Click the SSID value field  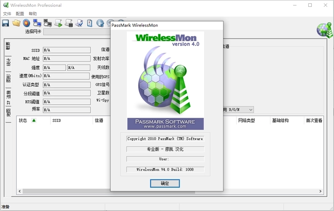click(67, 50)
